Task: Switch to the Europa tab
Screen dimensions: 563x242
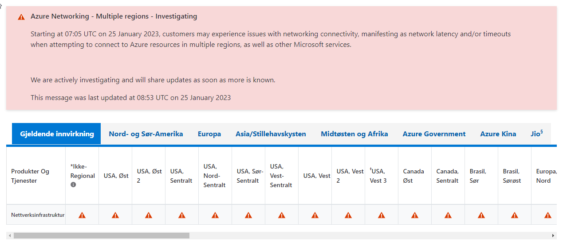Action: pyautogui.click(x=209, y=134)
